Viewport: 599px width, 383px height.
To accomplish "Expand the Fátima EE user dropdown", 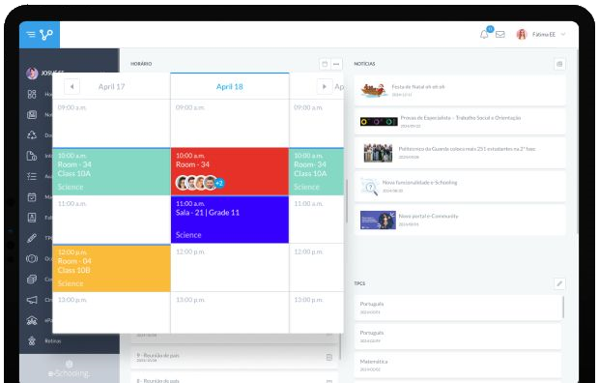I will coord(563,35).
